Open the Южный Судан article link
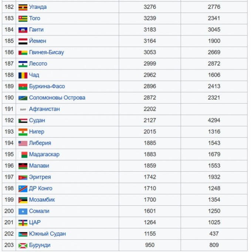The height and width of the screenshot is (252, 251). point(47,234)
